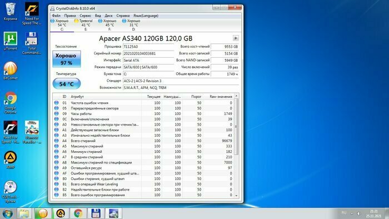Click status icon of attribute B5 row
Screen dimensions: 389x219
pos(56,195)
